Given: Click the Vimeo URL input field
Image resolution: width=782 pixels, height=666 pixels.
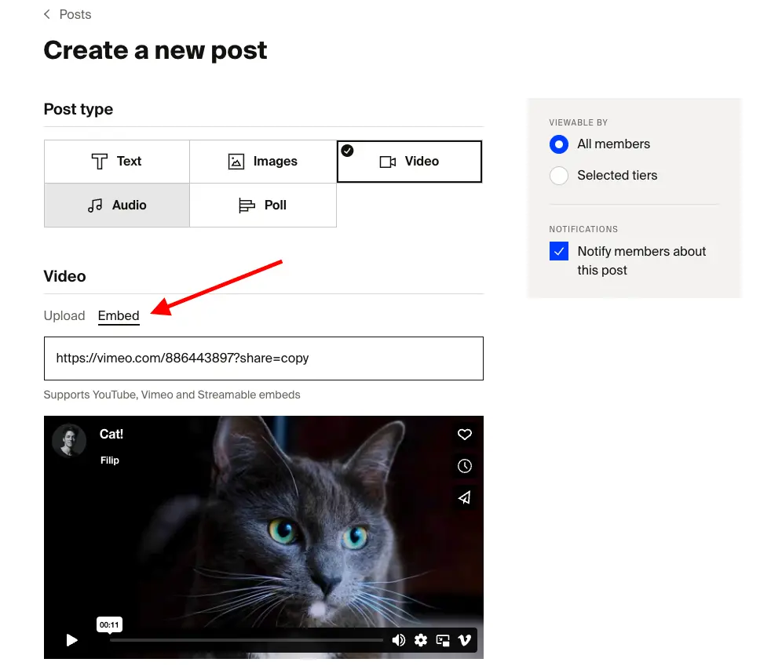Looking at the screenshot, I should coord(264,358).
